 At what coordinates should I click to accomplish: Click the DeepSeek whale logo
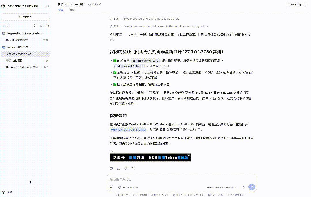3,6
